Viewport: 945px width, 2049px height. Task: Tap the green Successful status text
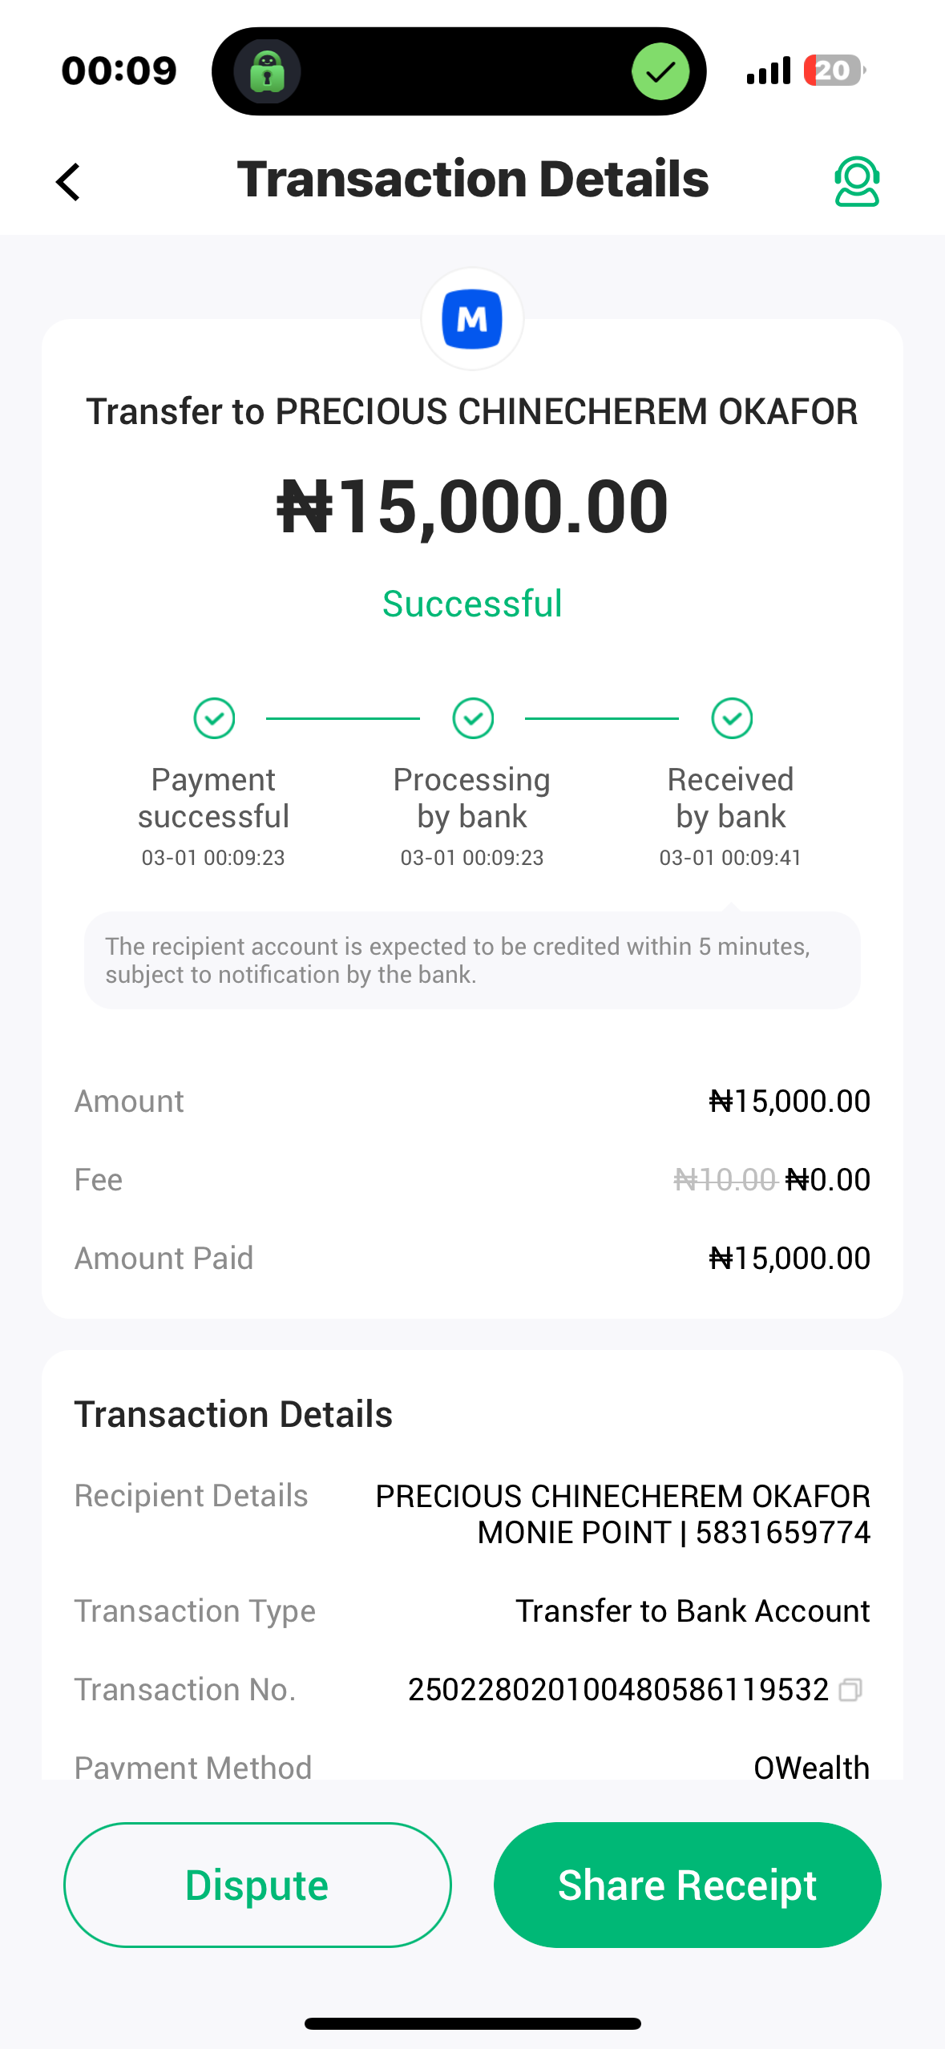[x=472, y=604]
